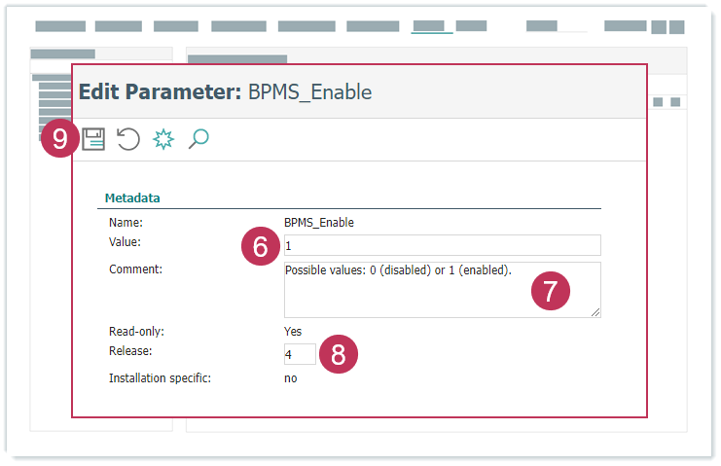Click the Read-only value Yes
The height and width of the screenshot is (466, 721).
point(293,331)
